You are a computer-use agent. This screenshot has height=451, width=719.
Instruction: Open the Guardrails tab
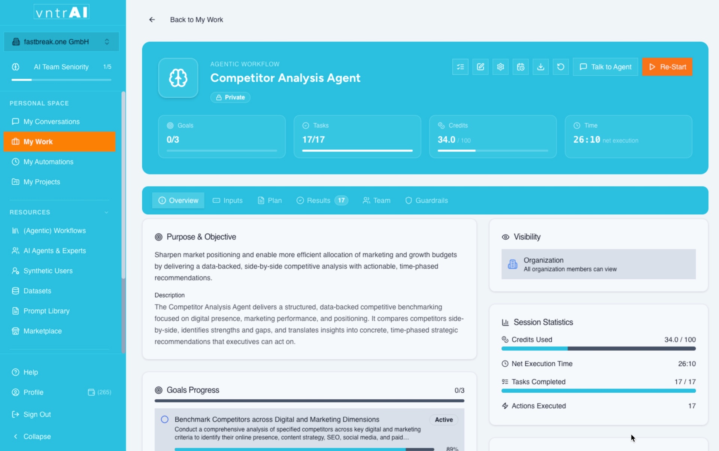[427, 200]
